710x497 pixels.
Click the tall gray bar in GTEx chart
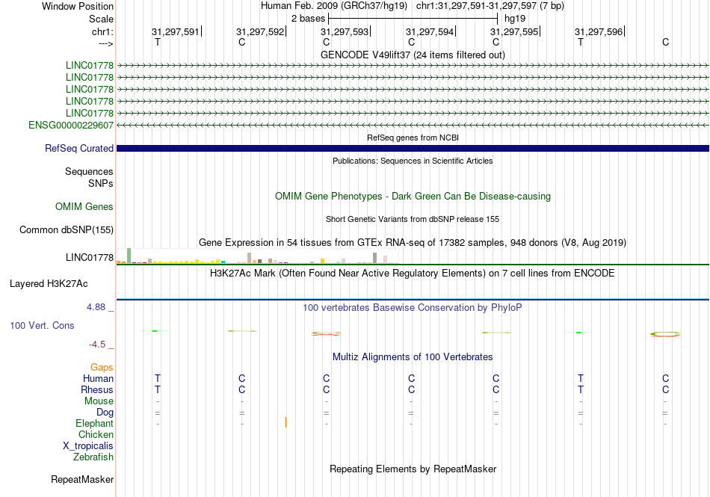coord(374,258)
